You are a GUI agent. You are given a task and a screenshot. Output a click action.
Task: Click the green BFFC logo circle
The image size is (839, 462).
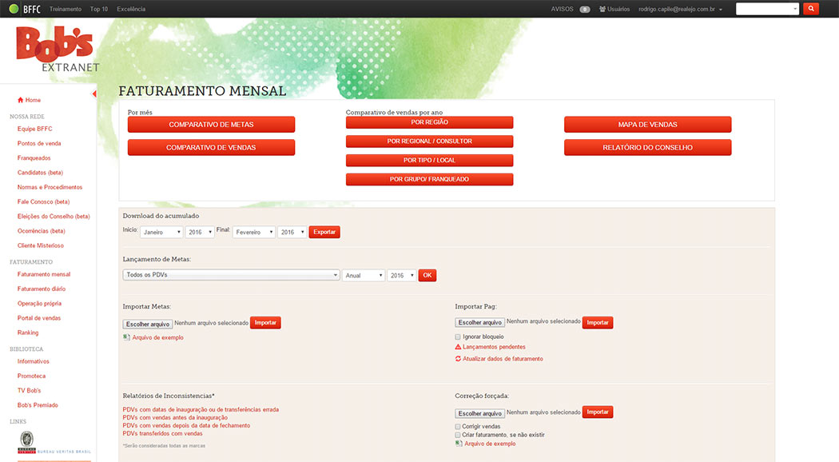coord(14,9)
